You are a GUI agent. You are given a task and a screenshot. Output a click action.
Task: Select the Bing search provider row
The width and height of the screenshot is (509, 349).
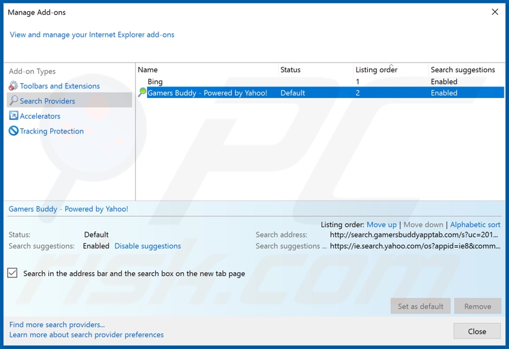320,81
